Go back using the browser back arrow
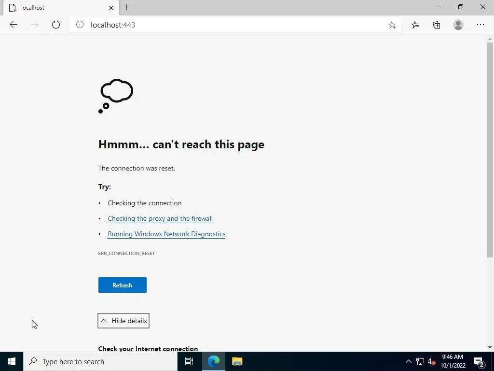 [x=13, y=25]
